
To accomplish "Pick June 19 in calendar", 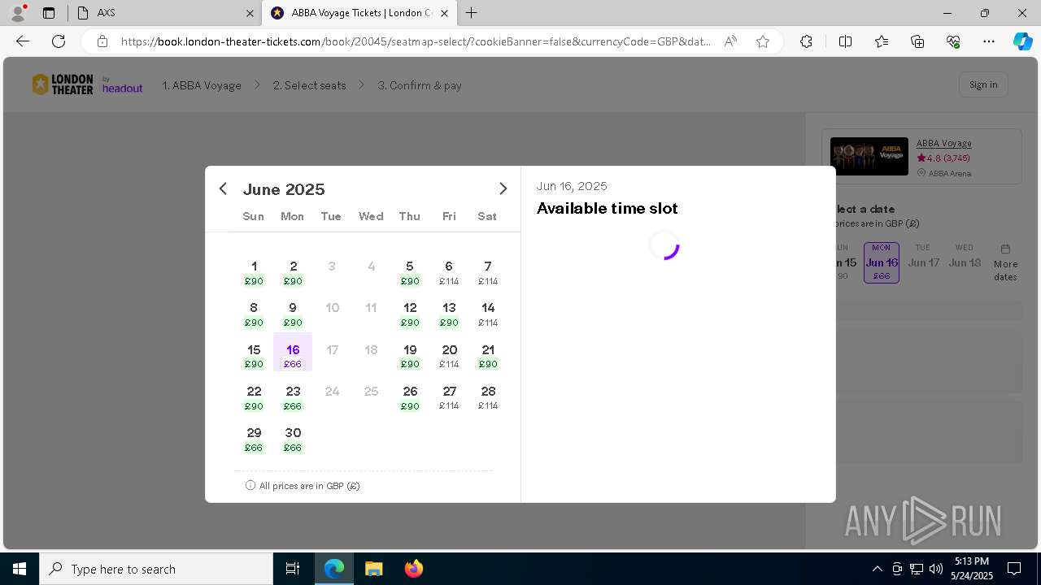I will point(410,356).
